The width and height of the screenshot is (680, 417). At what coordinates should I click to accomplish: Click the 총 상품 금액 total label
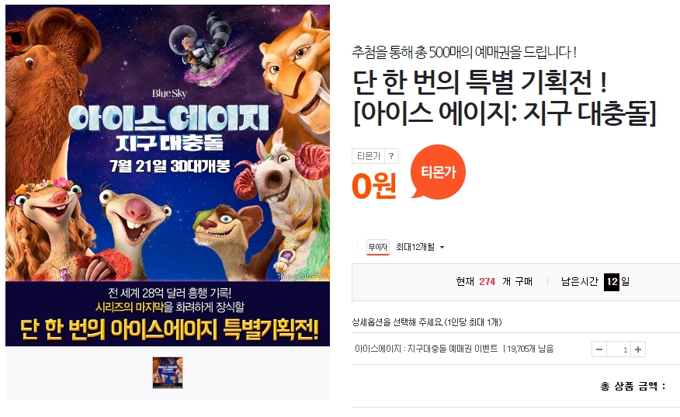[x=633, y=386]
